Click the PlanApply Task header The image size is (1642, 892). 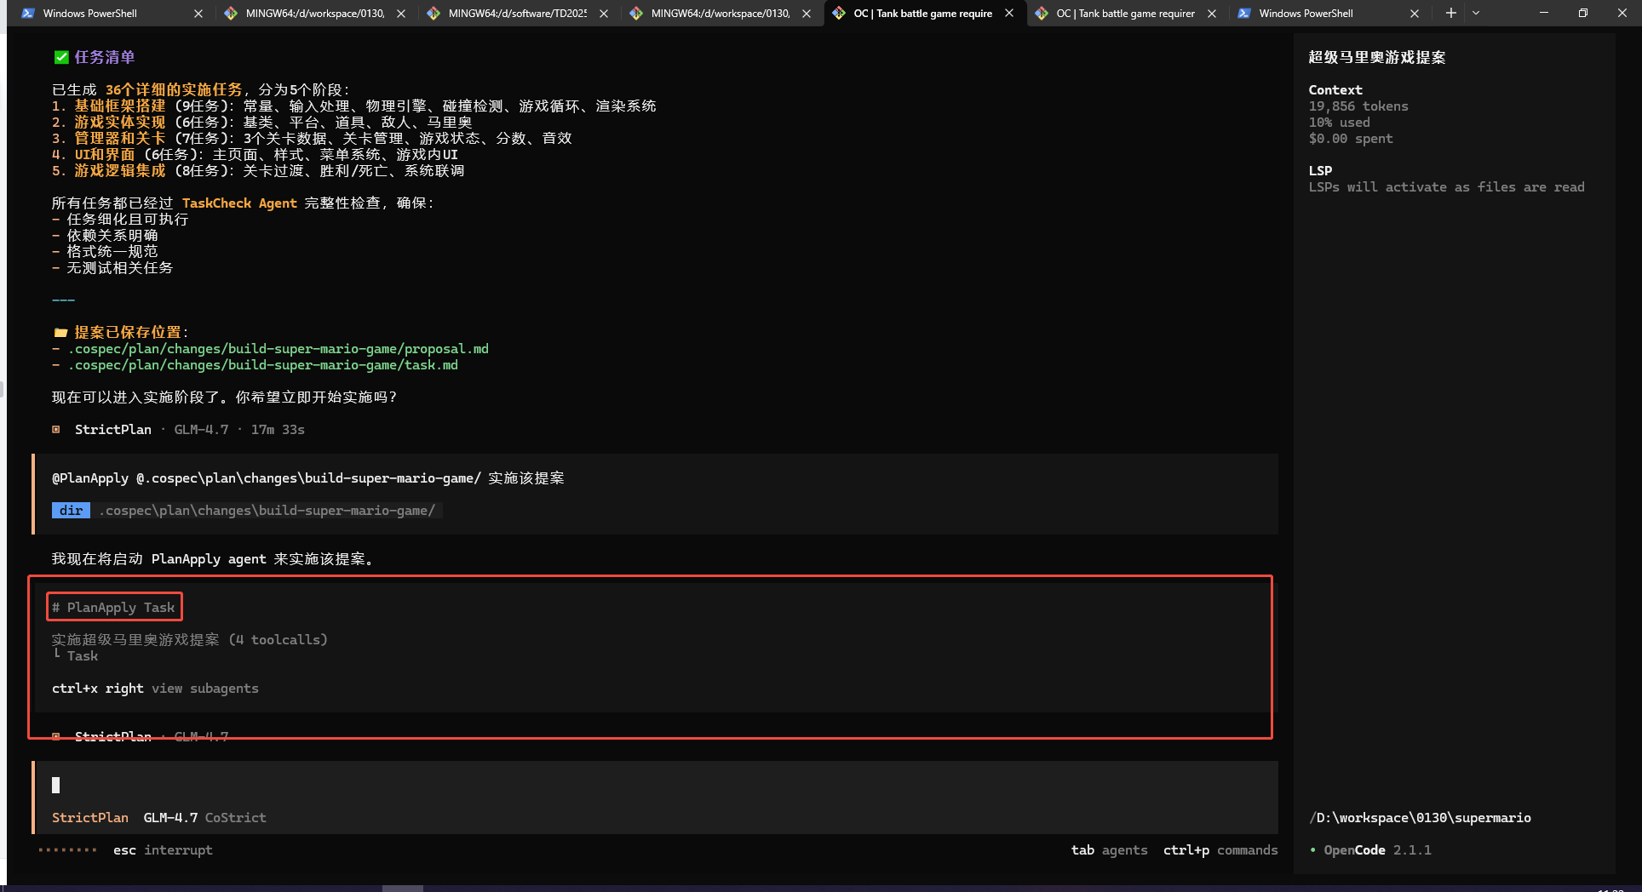pyautogui.click(x=114, y=607)
